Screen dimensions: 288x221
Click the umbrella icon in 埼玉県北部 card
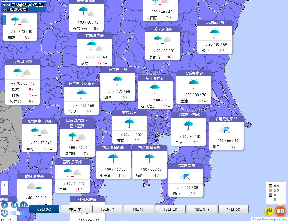coord(118,81)
